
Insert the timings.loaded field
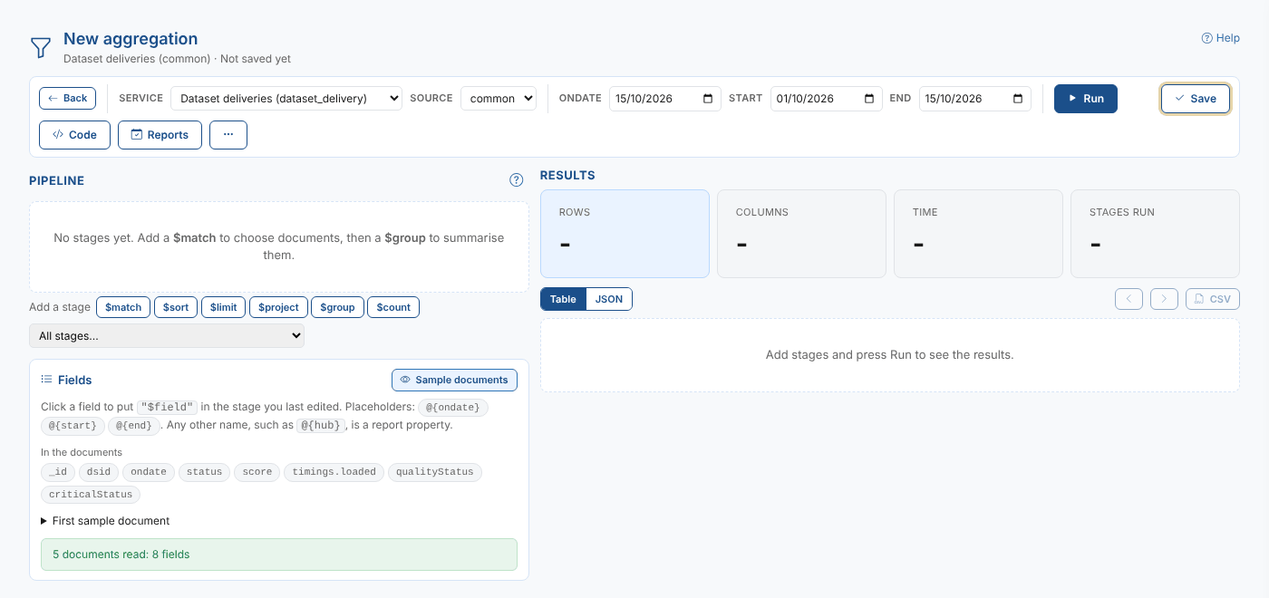click(334, 472)
